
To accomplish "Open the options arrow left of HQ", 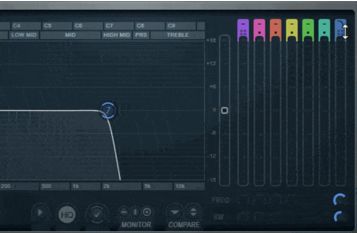I will (x=40, y=213).
